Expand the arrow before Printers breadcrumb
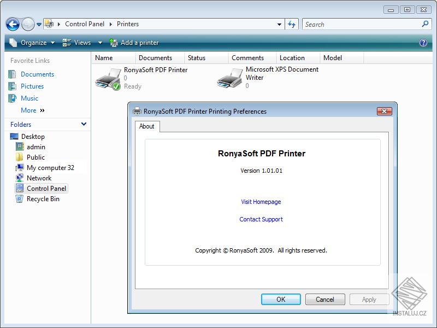The width and height of the screenshot is (437, 328). pos(111,24)
